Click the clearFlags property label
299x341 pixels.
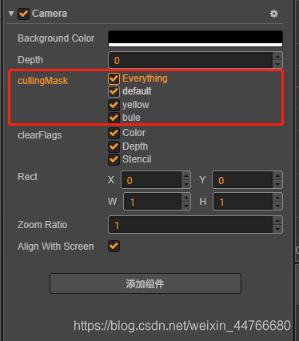tap(40, 135)
